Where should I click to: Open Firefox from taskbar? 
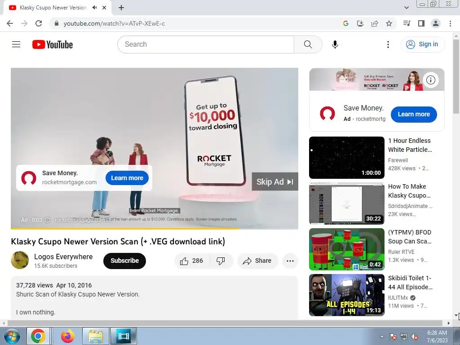67,336
